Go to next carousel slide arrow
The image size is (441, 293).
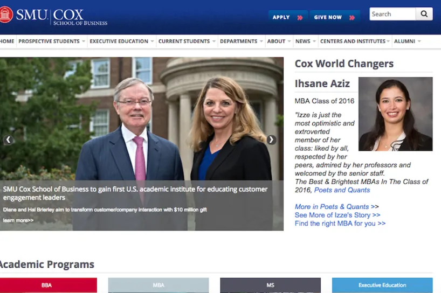click(271, 139)
